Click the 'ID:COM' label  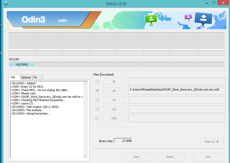(x=14, y=59)
